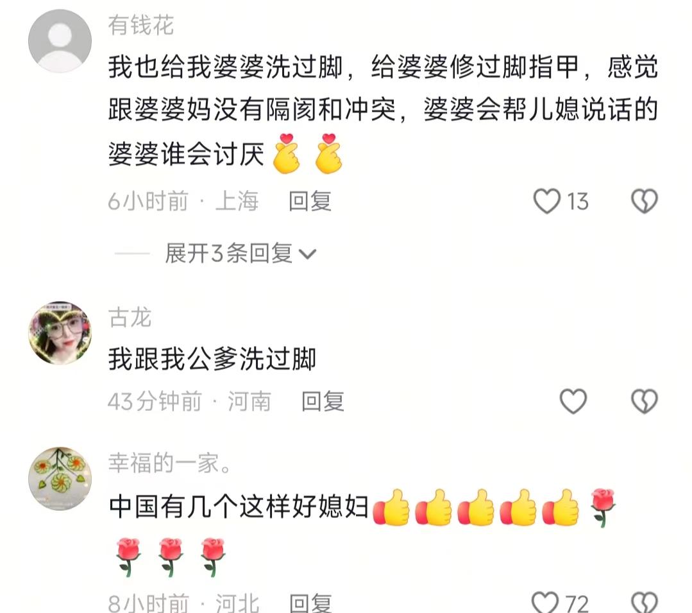Open 有钱花's default gray avatar

[60, 40]
